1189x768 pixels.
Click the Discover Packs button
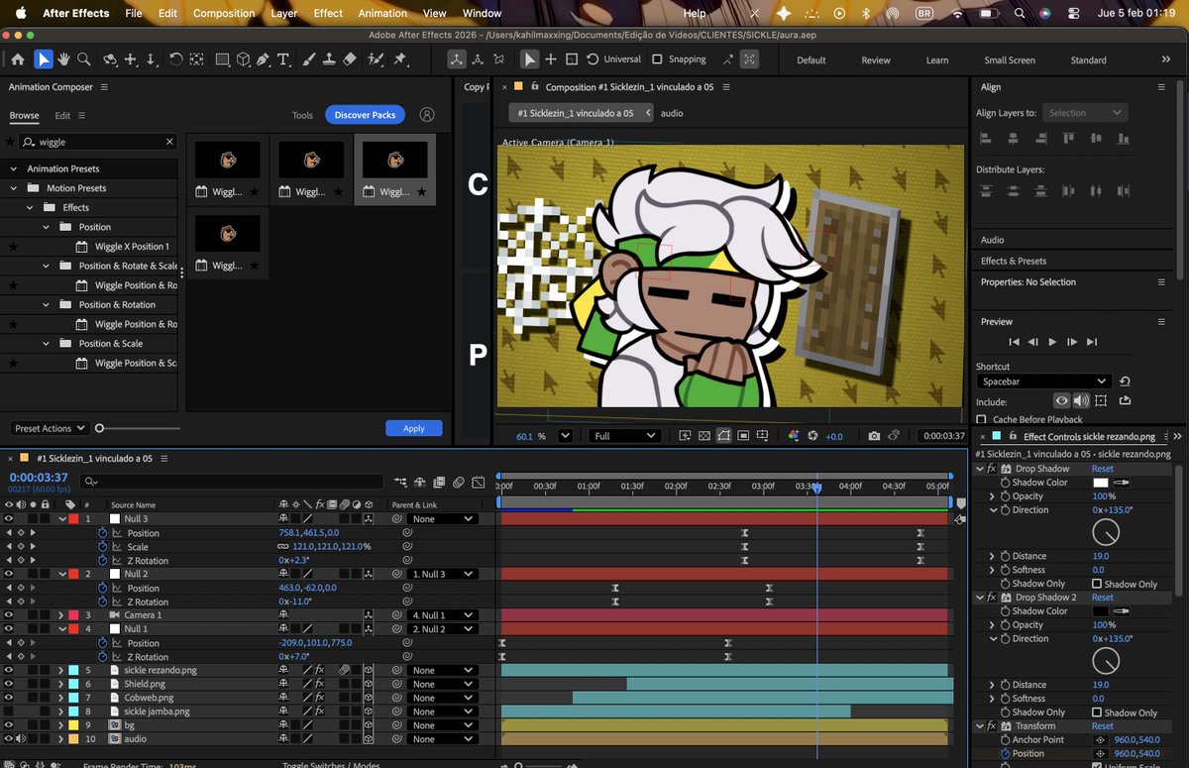[365, 115]
